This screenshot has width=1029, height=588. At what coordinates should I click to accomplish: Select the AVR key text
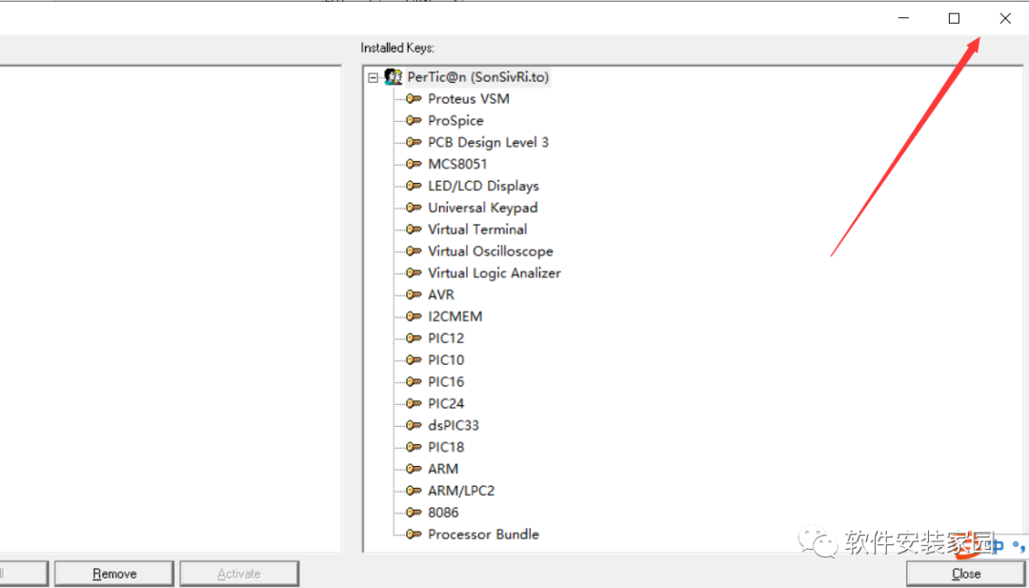(x=441, y=294)
